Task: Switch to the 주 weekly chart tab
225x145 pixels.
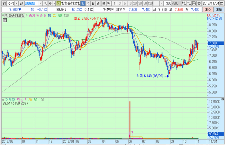Action: tap(88, 3)
